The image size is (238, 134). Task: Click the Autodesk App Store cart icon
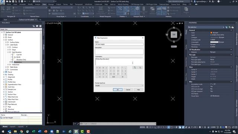[210, 1]
